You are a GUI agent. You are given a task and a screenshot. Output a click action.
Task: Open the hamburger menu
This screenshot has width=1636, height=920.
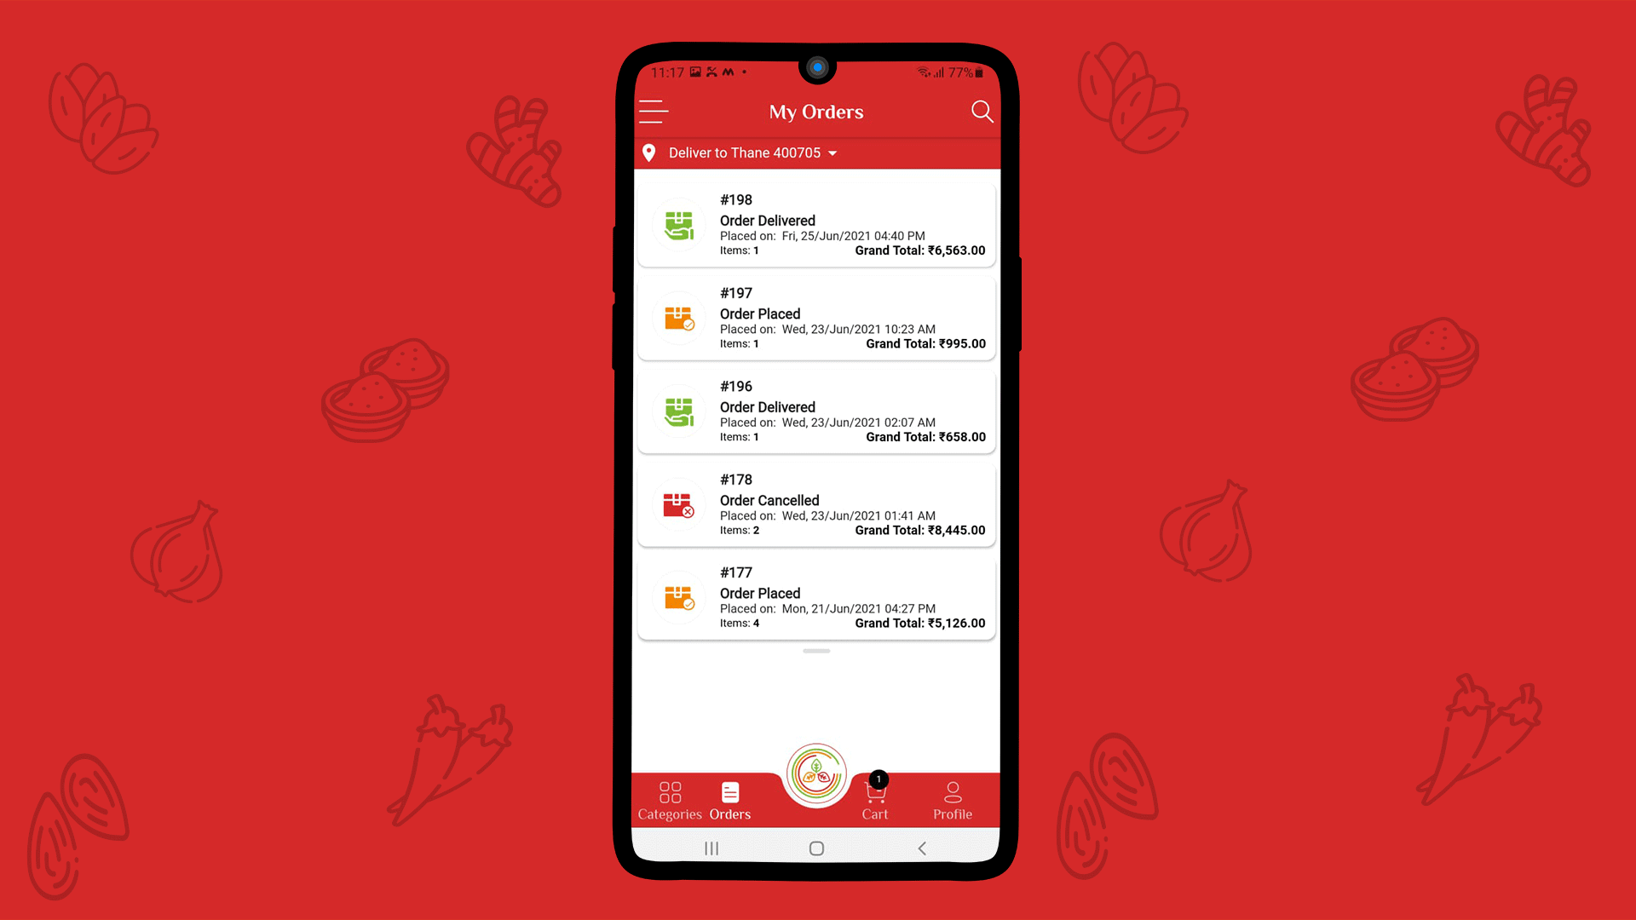654,112
